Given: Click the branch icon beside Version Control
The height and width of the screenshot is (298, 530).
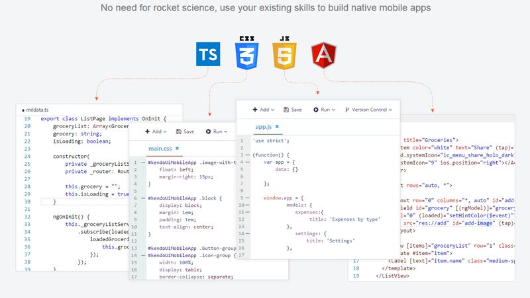Looking at the screenshot, I should 346,110.
